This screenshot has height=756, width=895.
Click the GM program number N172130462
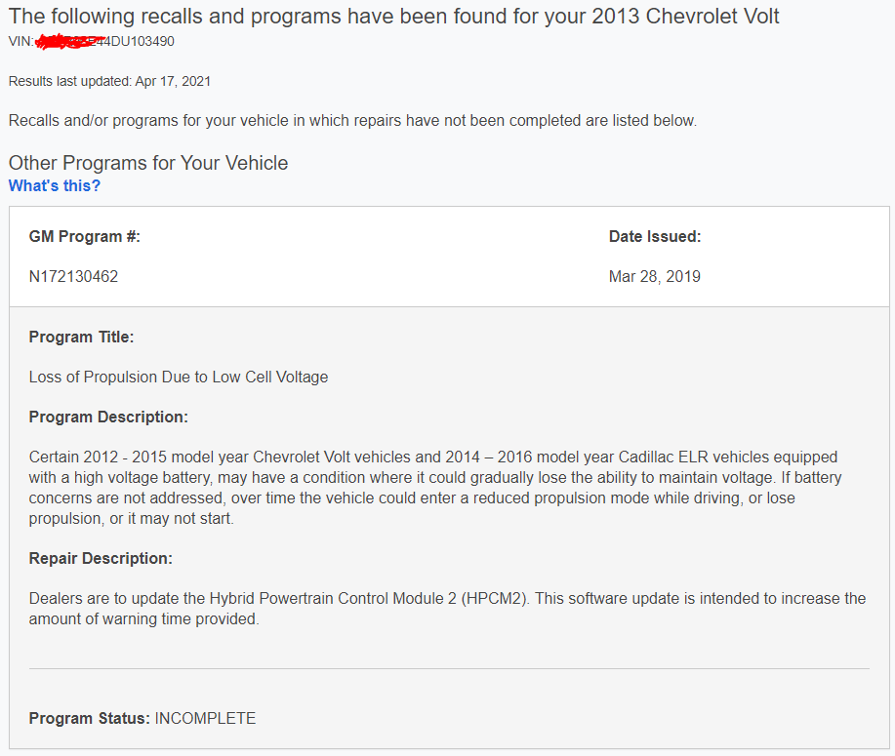[73, 277]
